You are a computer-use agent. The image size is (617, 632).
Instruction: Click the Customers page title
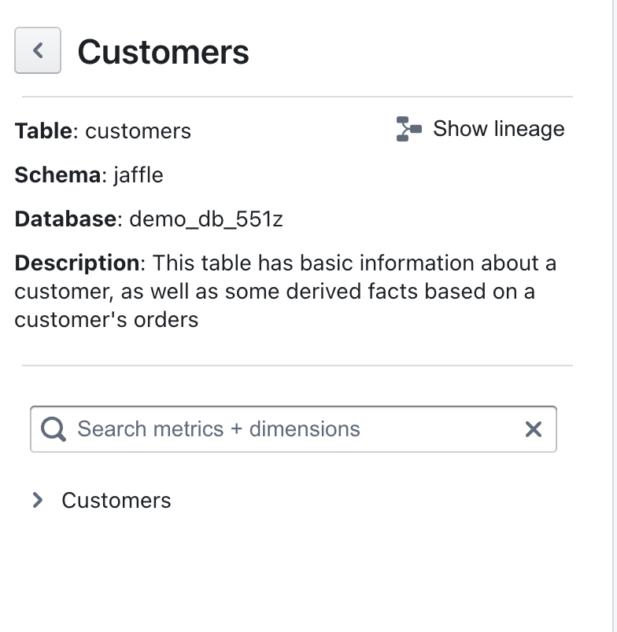[163, 52]
